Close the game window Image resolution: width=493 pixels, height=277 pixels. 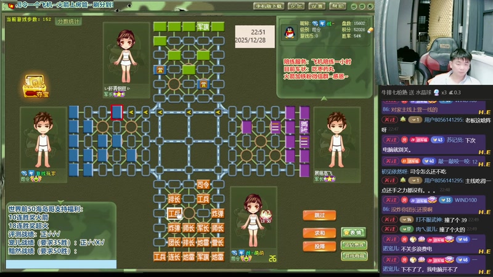coord(370,6)
